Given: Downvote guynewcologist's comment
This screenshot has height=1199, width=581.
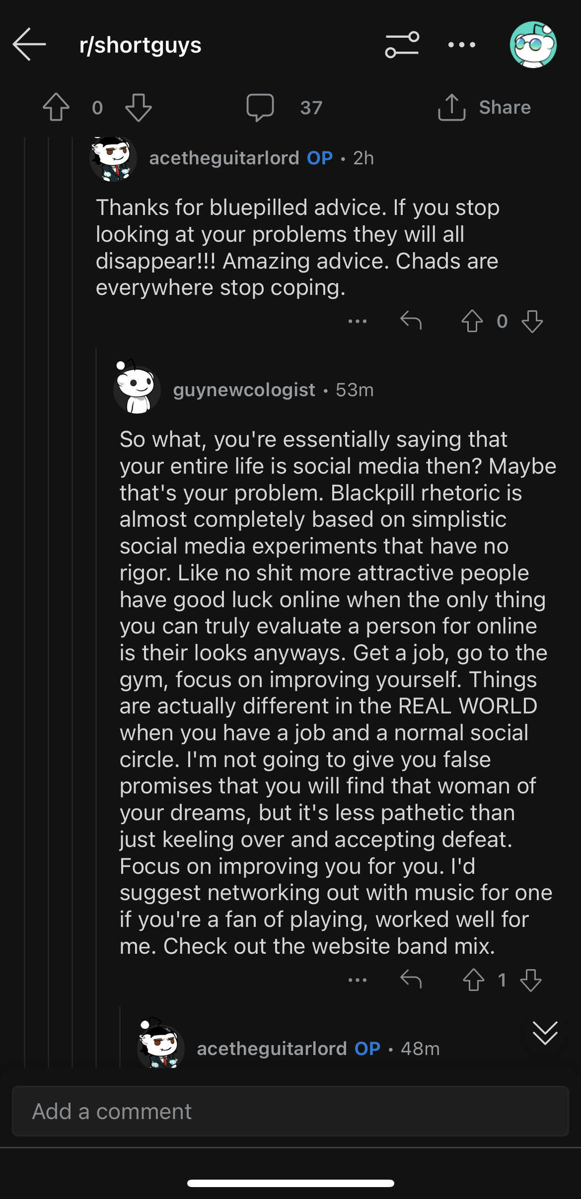Looking at the screenshot, I should tap(531, 980).
